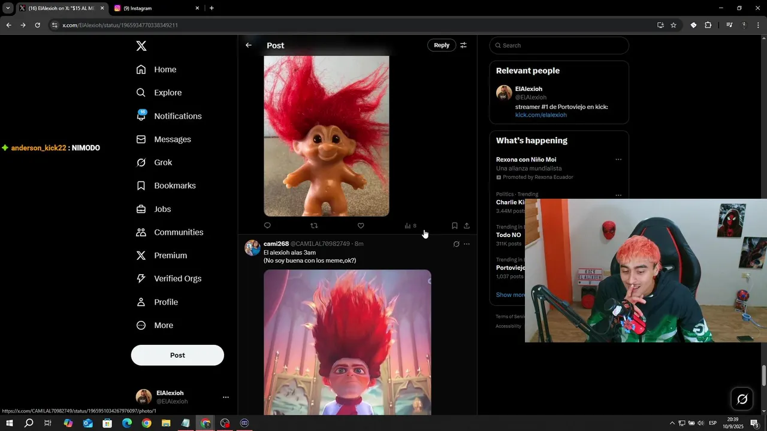Like the troll doll post
The height and width of the screenshot is (431, 767).
tap(361, 226)
